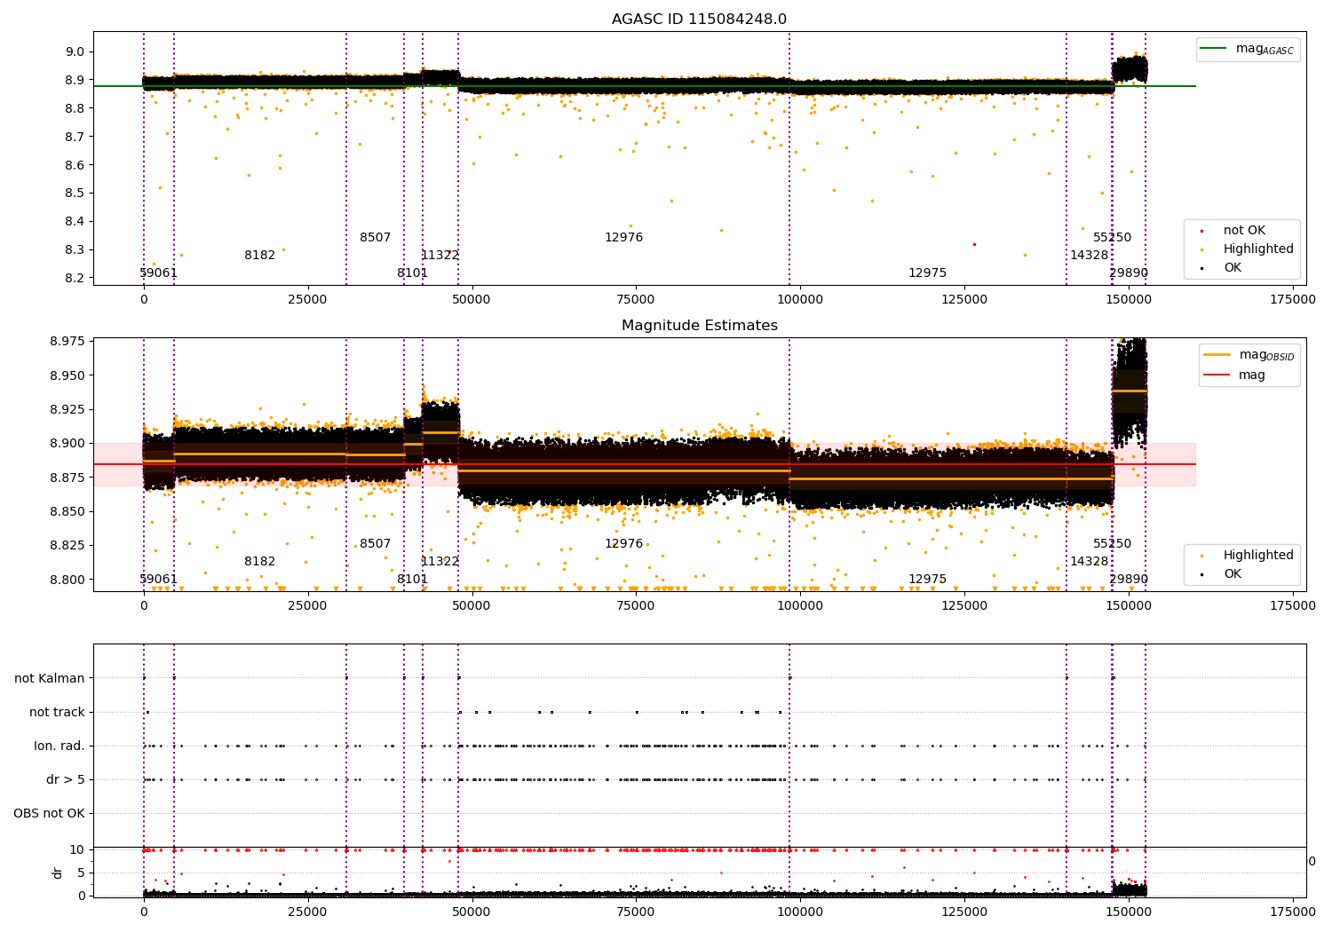Click obsid label 8182 in the Magnitude Estimates plot
This screenshot has height=932, width=1332.
[259, 562]
